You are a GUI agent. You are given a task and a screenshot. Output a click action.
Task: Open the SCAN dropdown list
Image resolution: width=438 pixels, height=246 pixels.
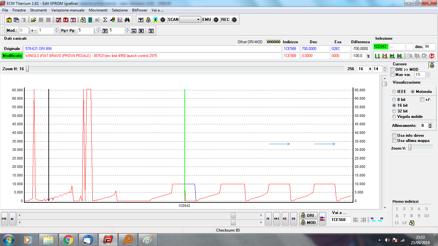[198, 20]
